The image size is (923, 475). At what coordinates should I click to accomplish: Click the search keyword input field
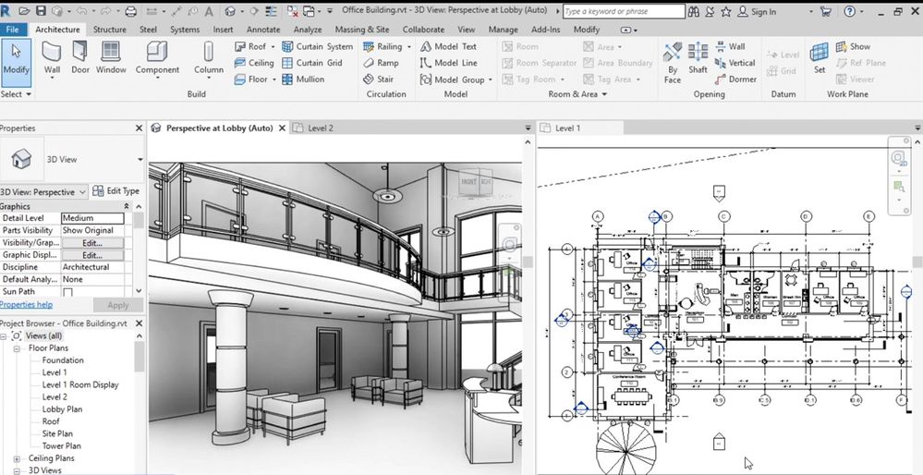tap(623, 12)
